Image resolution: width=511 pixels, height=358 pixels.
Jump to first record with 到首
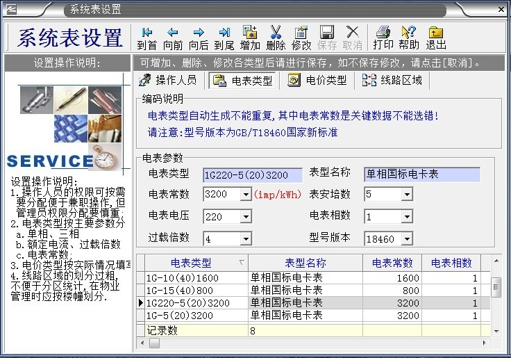(146, 38)
